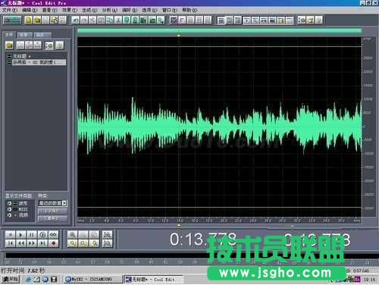
Task: Open the 文件 (File) menu
Action: point(10,10)
